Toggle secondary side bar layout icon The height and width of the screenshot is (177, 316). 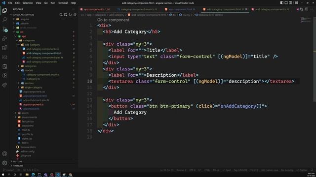pyautogui.click(x=290, y=3)
